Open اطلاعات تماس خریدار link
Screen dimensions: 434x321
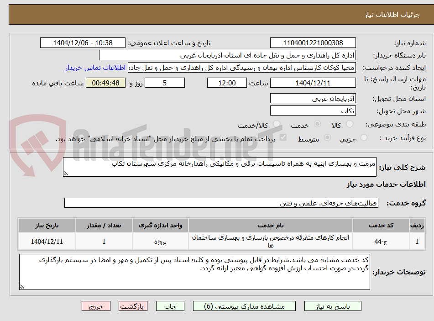tap(95, 68)
